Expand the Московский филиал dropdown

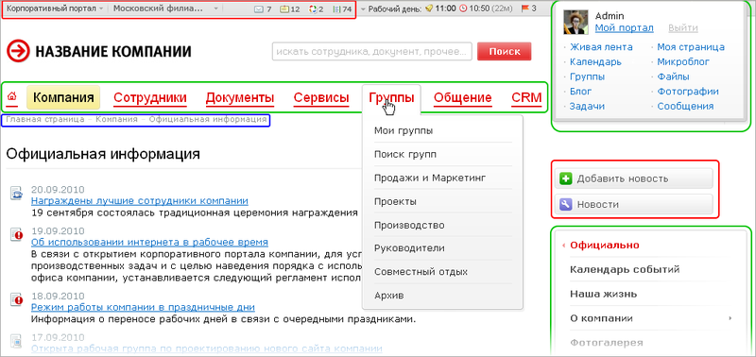coord(216,8)
